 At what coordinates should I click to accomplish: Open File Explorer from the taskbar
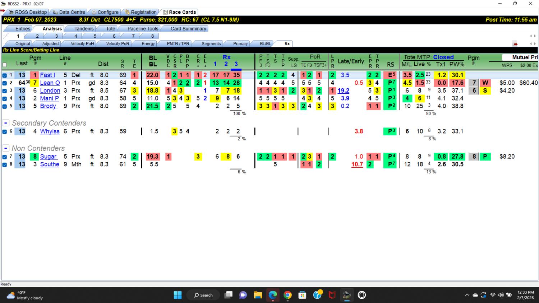(x=258, y=295)
